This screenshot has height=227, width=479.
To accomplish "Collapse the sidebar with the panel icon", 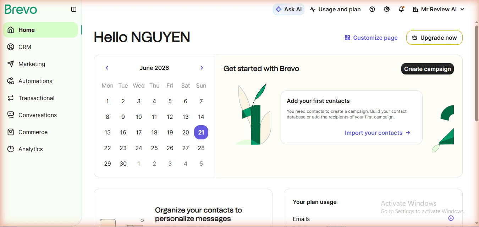I will [x=74, y=9].
